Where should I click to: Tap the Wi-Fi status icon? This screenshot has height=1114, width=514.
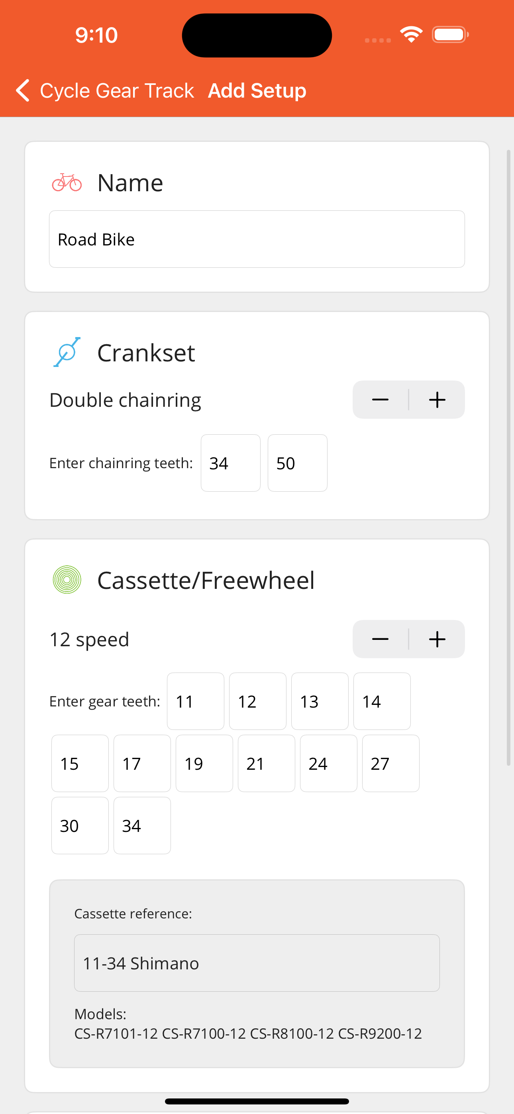411,35
